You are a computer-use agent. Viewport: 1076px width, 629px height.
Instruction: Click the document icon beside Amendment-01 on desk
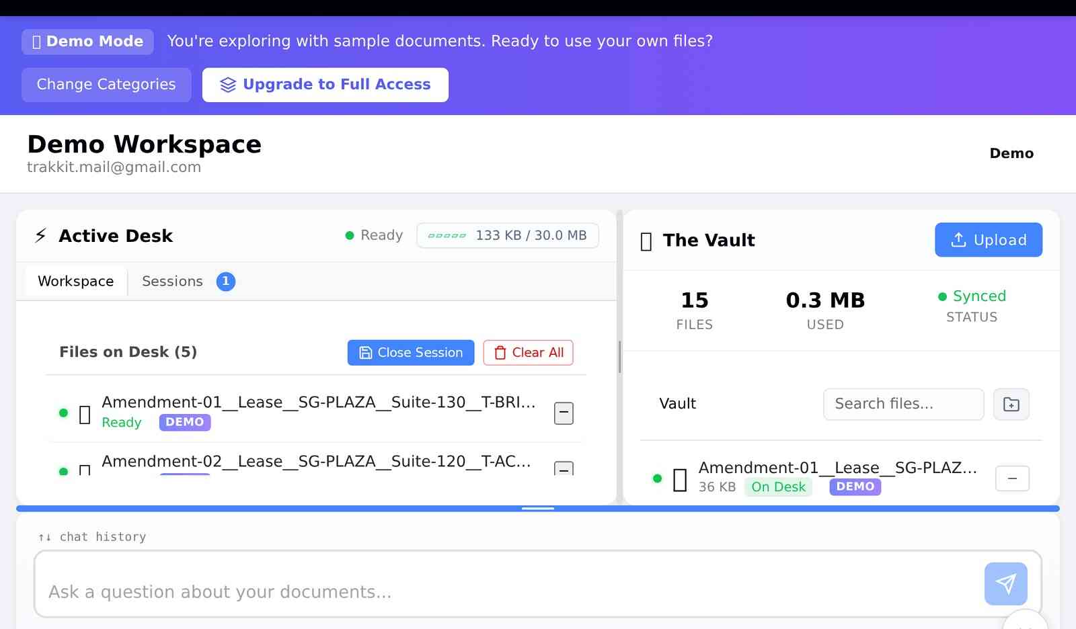(x=83, y=414)
